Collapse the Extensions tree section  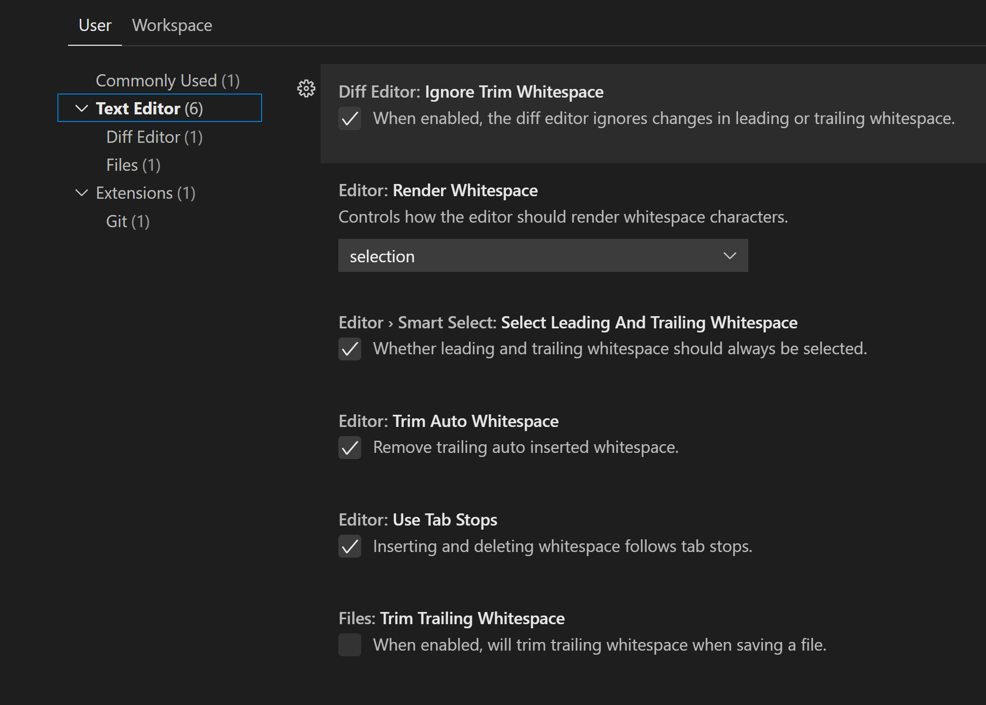[81, 193]
